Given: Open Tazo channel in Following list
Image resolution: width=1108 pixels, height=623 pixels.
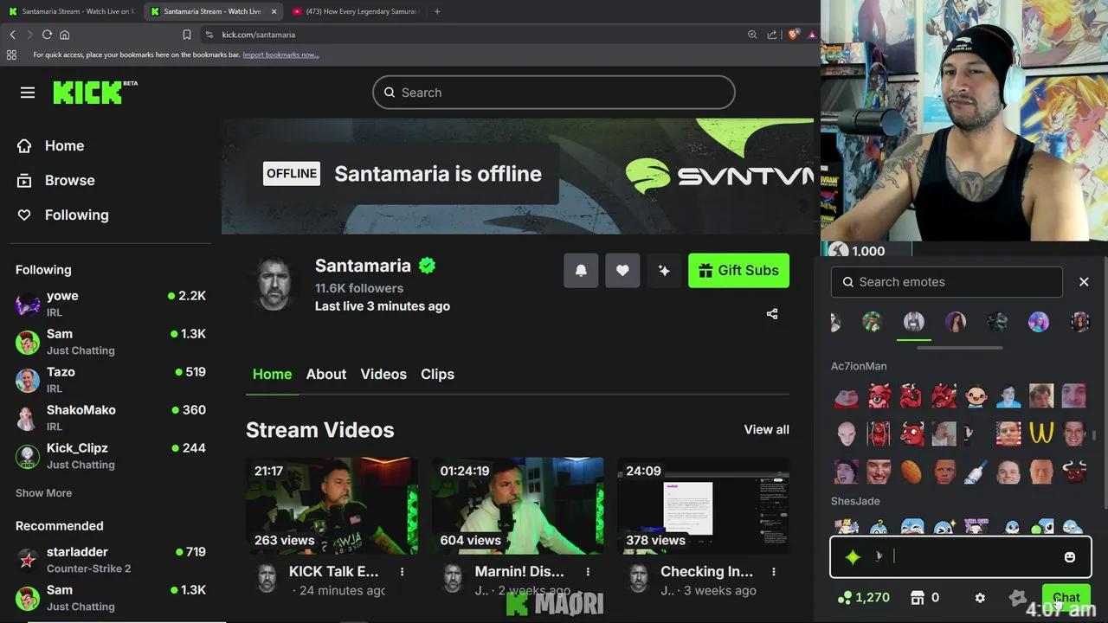Looking at the screenshot, I should [x=111, y=381].
